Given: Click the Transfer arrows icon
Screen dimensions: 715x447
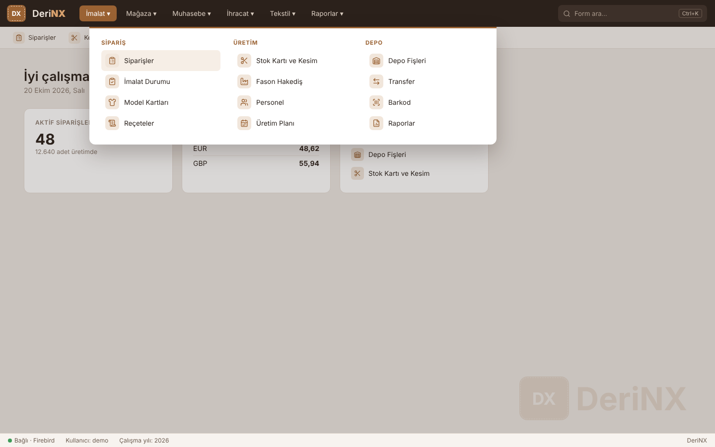Looking at the screenshot, I should 376,81.
